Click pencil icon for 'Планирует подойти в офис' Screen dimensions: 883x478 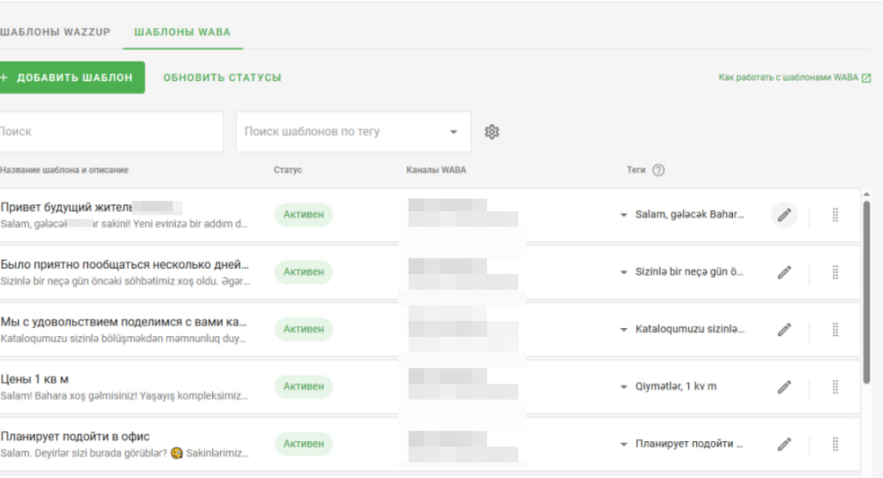[784, 444]
